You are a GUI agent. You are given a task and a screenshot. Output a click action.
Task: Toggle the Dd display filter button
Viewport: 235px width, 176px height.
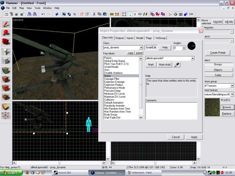tap(152, 14)
